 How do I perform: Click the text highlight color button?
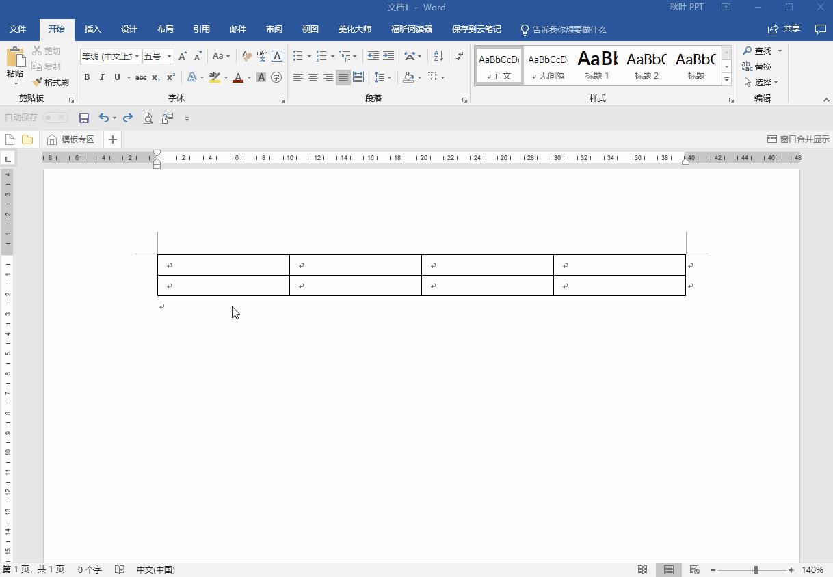215,77
